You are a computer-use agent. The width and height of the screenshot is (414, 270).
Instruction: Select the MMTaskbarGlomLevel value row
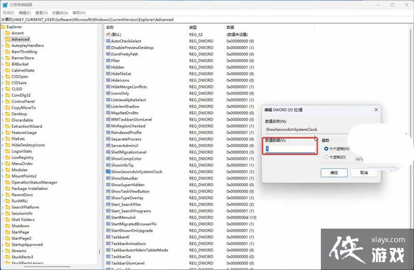click(131, 119)
